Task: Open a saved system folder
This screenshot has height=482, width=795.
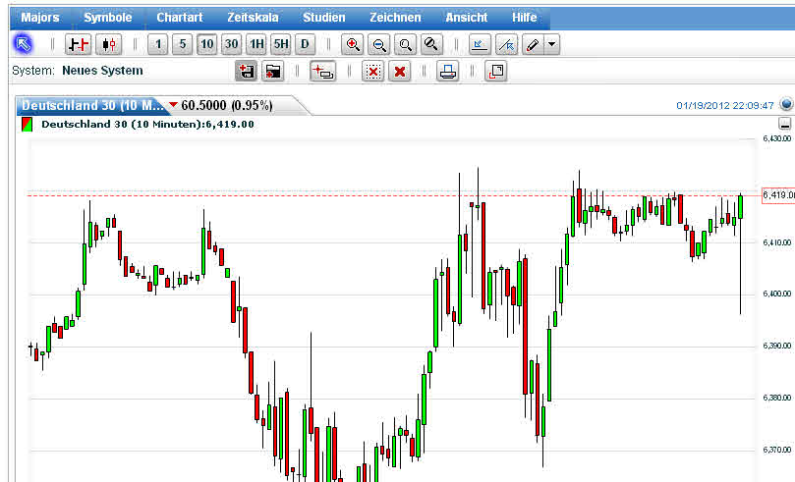Action: tap(273, 72)
